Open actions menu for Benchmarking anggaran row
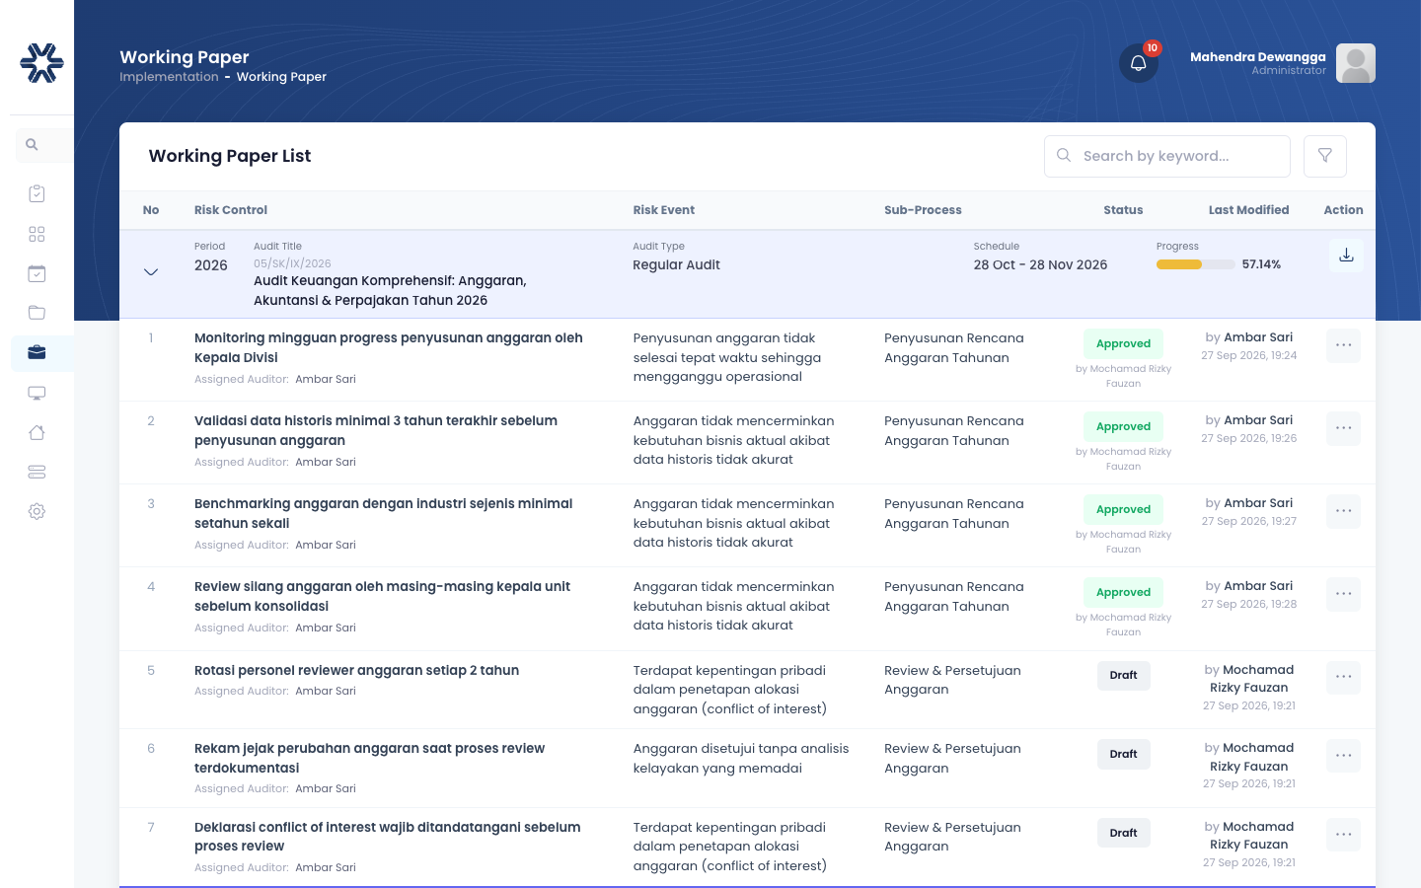The width and height of the screenshot is (1421, 888). 1344,511
